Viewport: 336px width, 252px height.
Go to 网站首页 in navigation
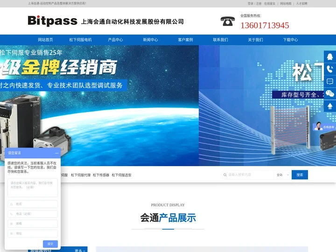45,40
